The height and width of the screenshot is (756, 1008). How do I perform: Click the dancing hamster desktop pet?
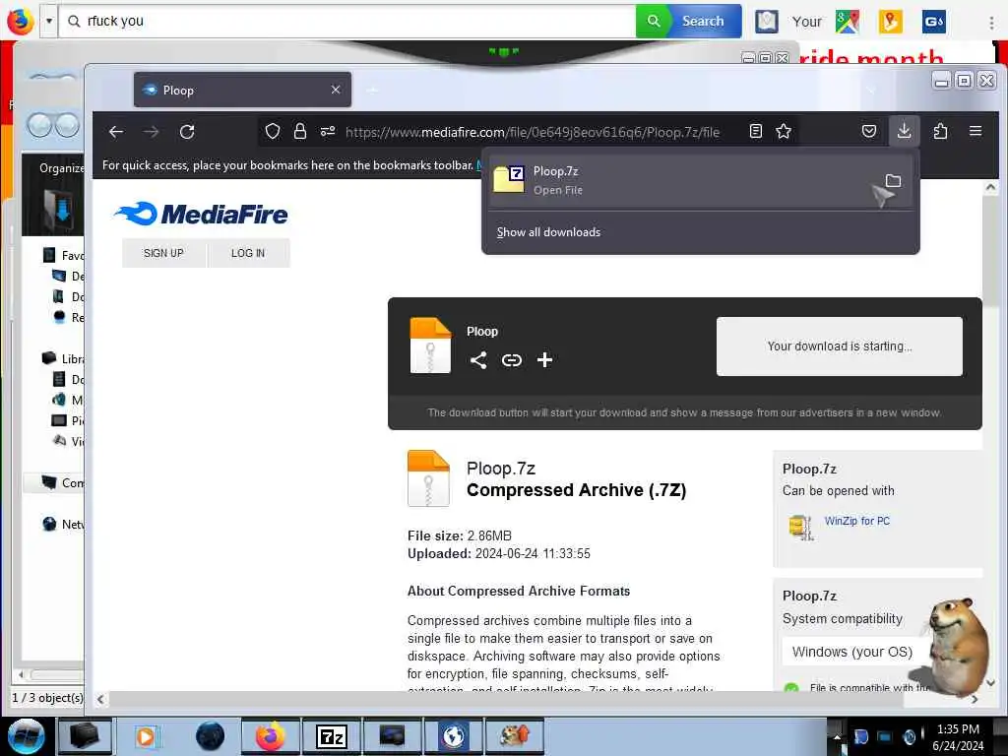click(958, 646)
